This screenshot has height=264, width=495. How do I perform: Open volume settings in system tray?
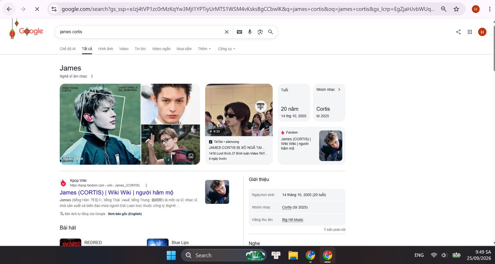[444, 255]
